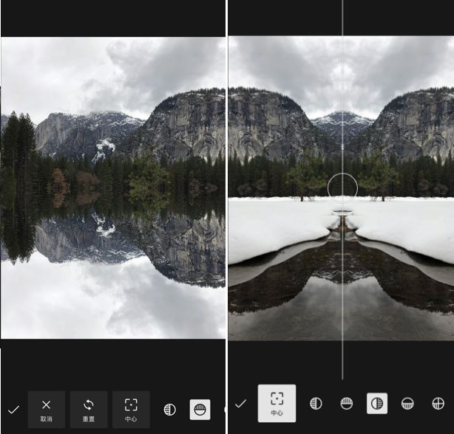
Task: Click circular center handle on right image
Action: (342, 187)
